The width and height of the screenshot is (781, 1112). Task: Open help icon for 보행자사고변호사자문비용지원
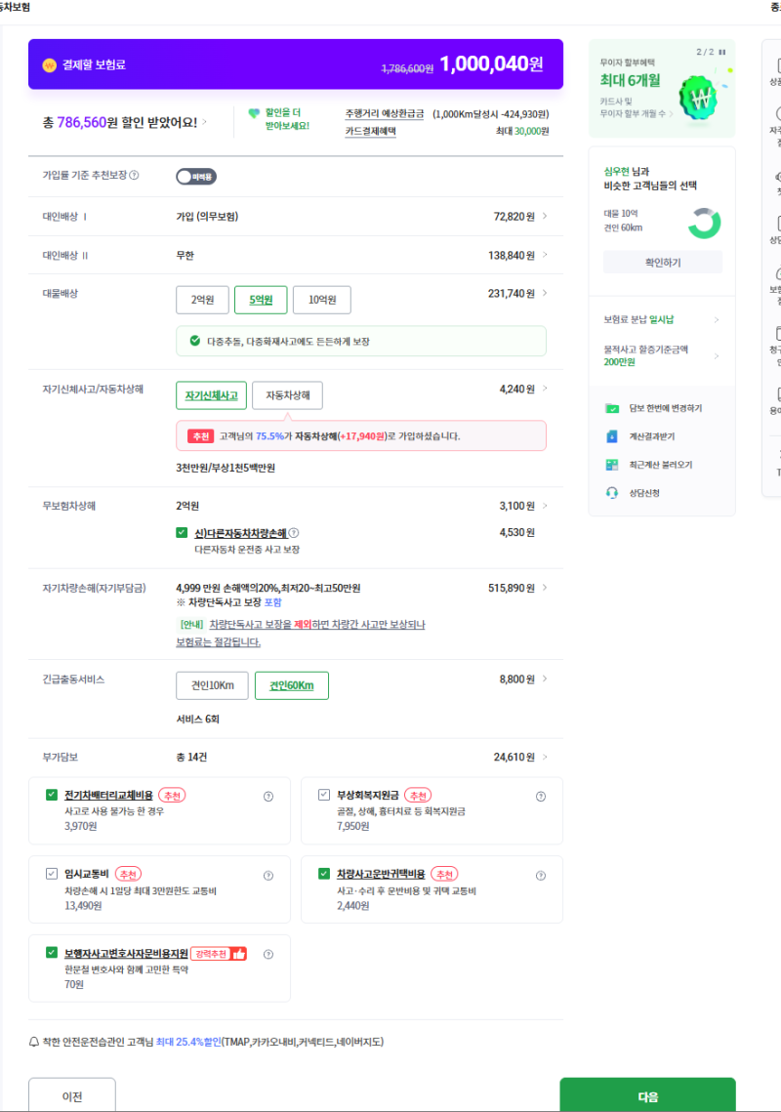coord(268,955)
